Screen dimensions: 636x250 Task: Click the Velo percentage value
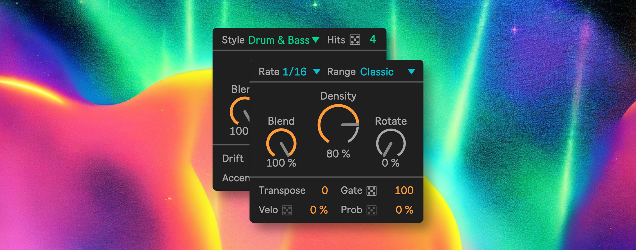coord(319,210)
